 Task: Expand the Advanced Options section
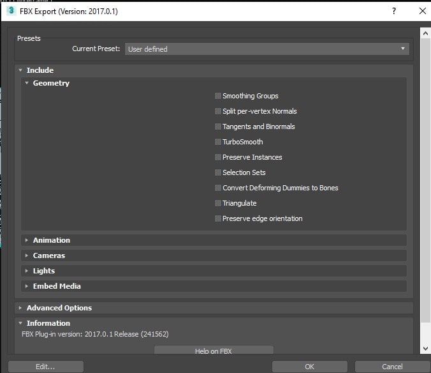(x=20, y=308)
